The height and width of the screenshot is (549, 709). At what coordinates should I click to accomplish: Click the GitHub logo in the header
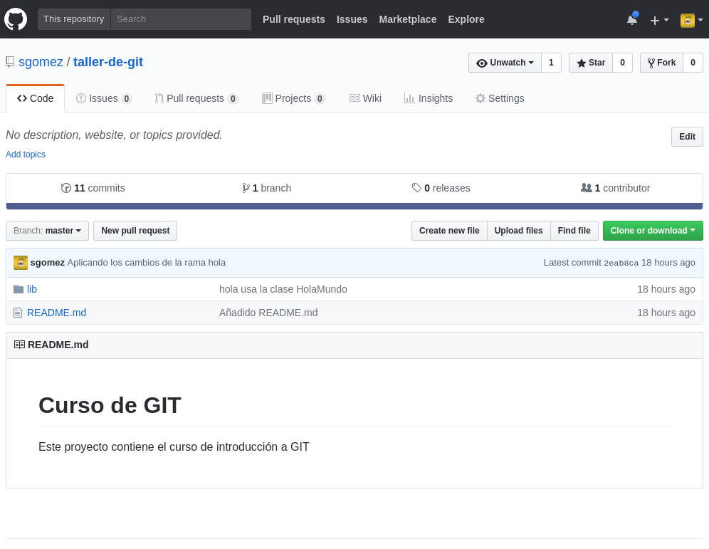coord(16,19)
